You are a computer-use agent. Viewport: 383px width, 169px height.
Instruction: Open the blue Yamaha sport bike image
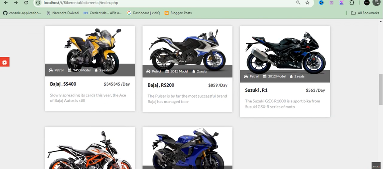coord(188,149)
